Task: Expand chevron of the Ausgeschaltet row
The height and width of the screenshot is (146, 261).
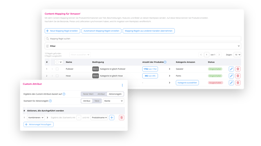Action: [x=169, y=83]
